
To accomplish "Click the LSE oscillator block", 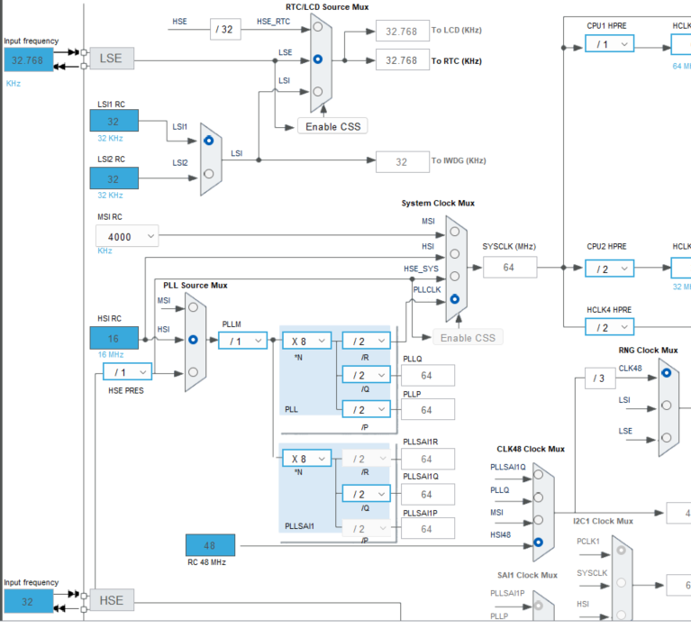I will click(x=112, y=59).
